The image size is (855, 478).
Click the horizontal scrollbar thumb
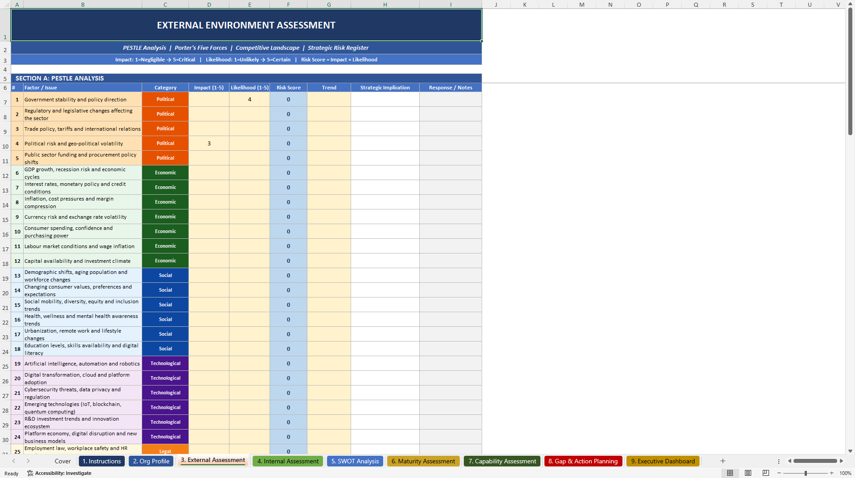point(815,461)
